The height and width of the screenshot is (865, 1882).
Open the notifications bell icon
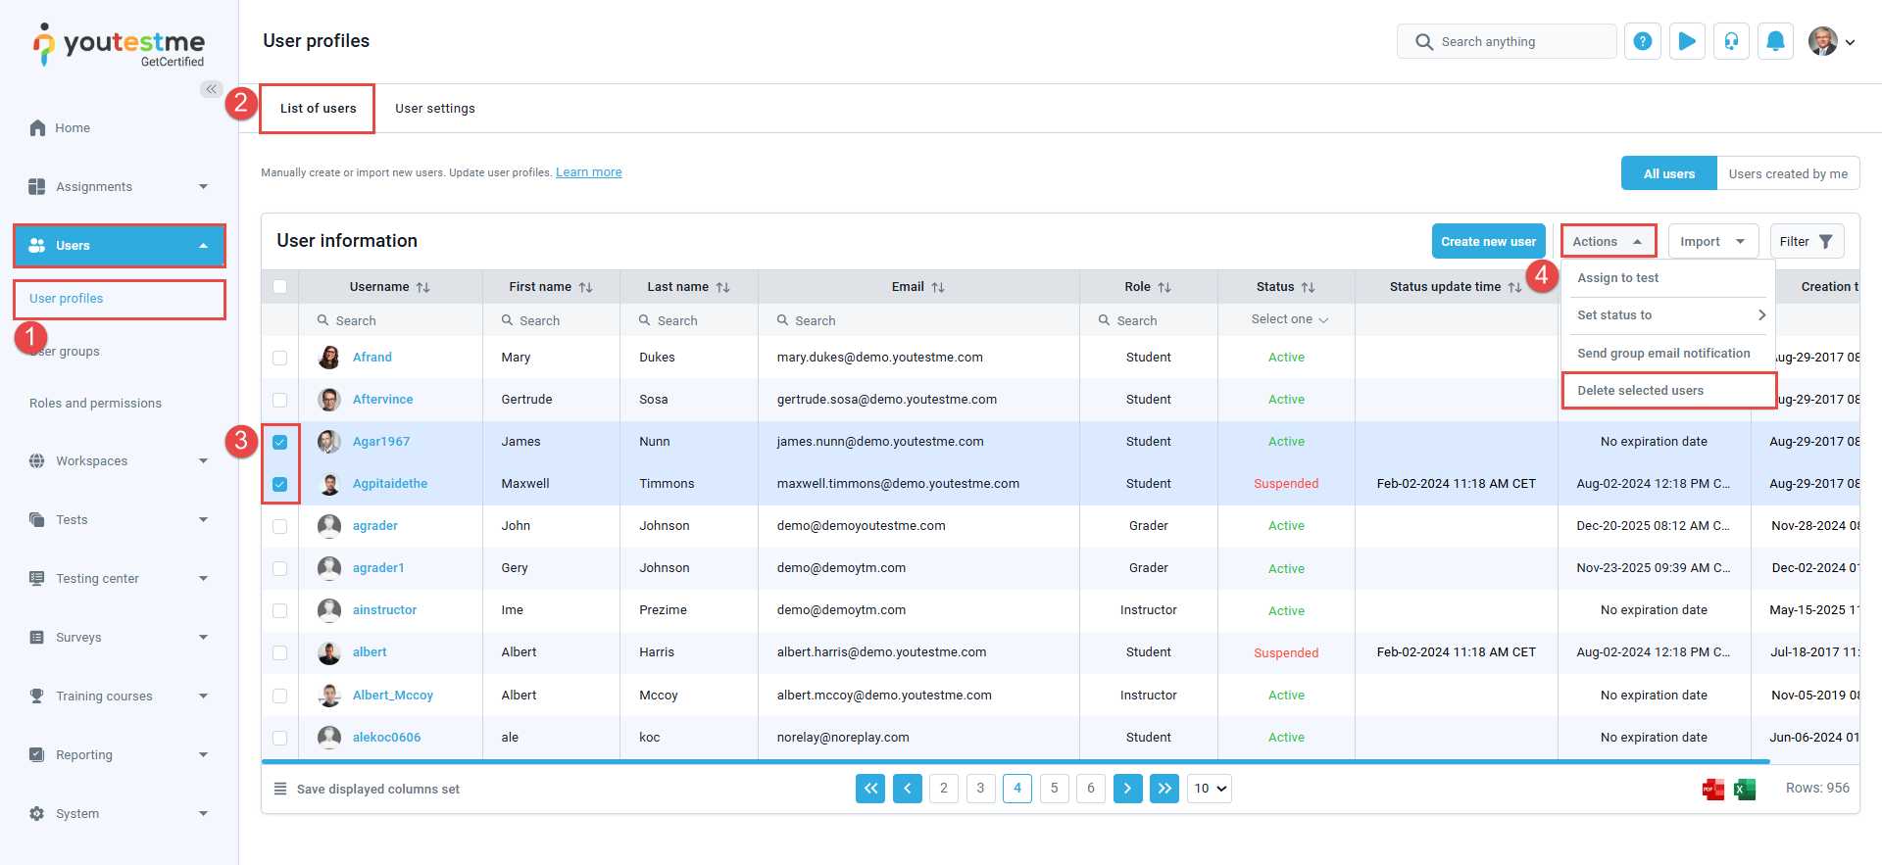click(x=1775, y=41)
